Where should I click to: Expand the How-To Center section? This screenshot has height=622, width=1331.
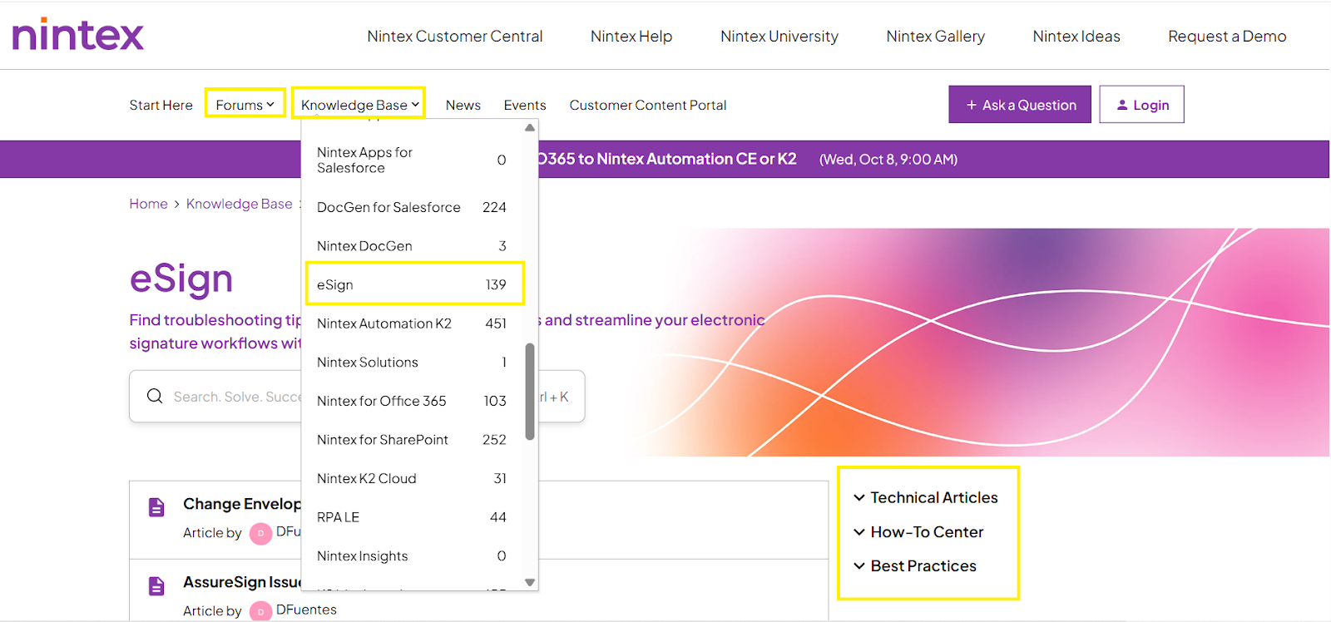918,531
